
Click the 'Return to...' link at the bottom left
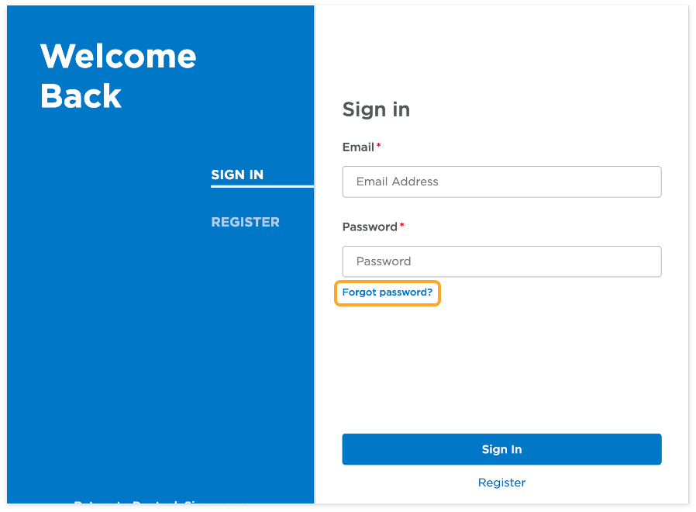coord(159,504)
